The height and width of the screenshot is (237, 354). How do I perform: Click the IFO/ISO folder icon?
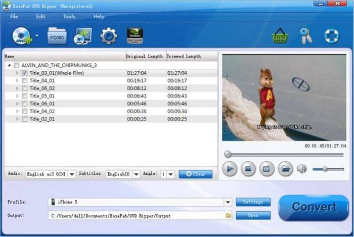click(57, 36)
